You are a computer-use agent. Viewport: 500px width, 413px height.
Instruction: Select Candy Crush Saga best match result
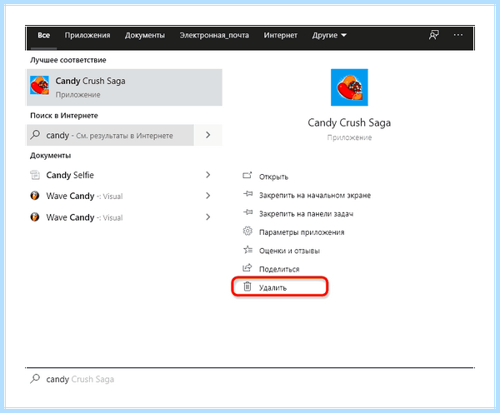[x=124, y=87]
